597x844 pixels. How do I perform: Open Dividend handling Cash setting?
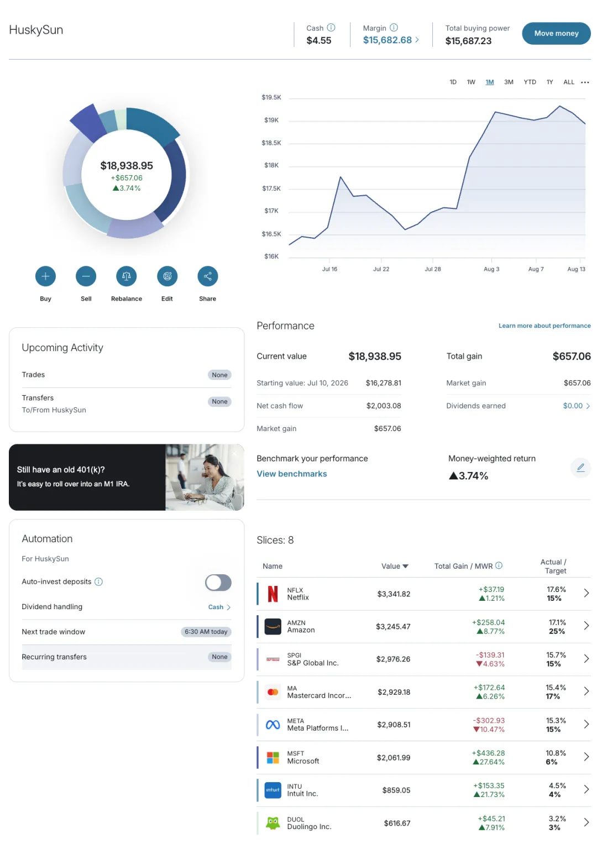coord(219,607)
